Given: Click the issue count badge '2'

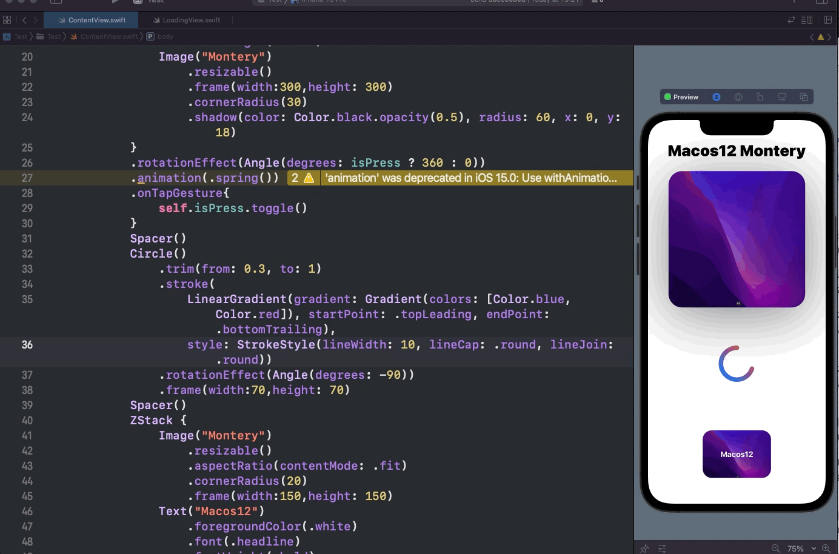Looking at the screenshot, I should 295,178.
